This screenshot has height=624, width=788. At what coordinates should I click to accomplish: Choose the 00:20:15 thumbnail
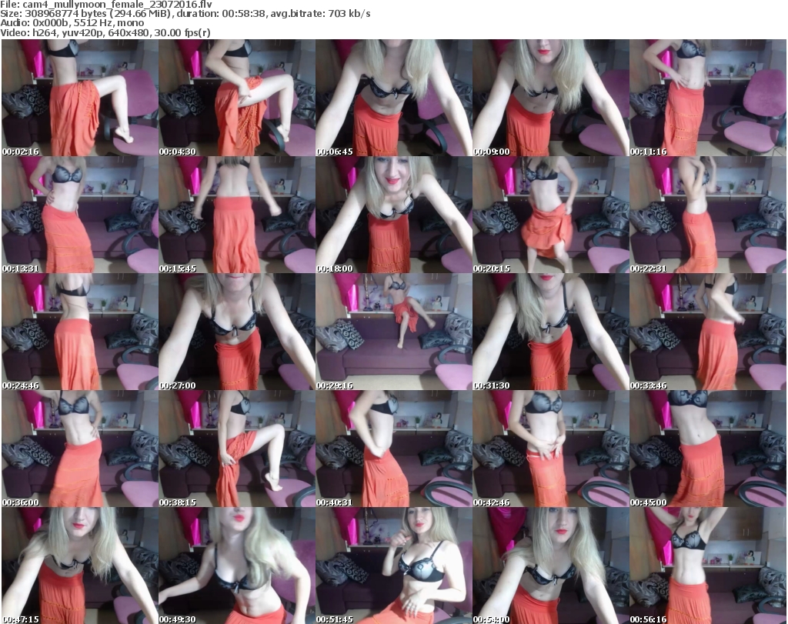click(x=551, y=215)
